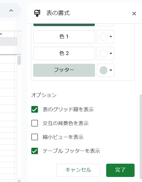The width and height of the screenshot is (142, 182).
Task: Click the spreadsheet vertical scrollbar thumb
Action: point(19,60)
